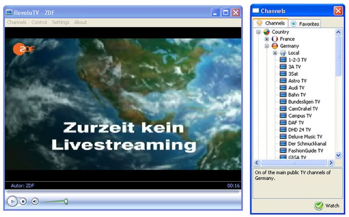The width and height of the screenshot is (349, 217).
Task: Click the Play button in RevoluTV player
Action: coord(12,202)
